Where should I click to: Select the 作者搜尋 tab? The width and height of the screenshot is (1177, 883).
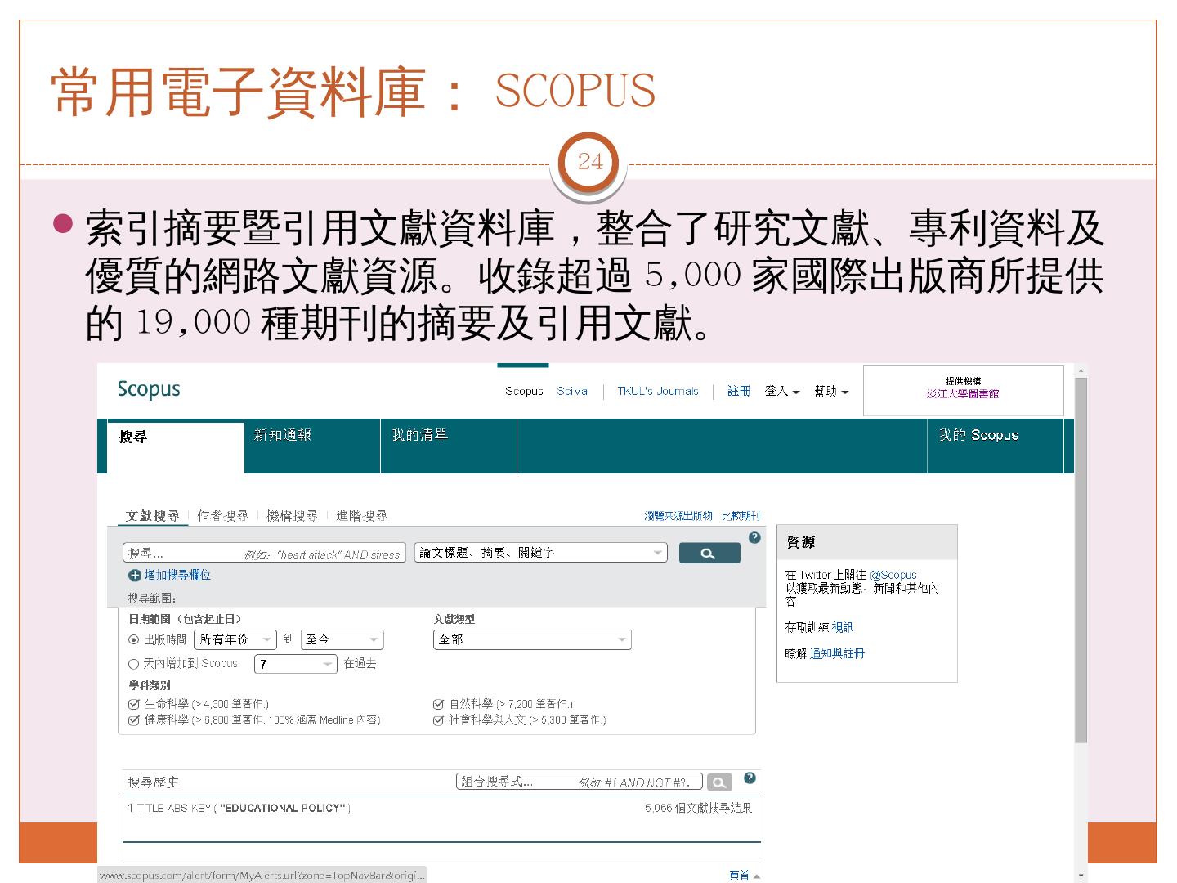coord(222,516)
